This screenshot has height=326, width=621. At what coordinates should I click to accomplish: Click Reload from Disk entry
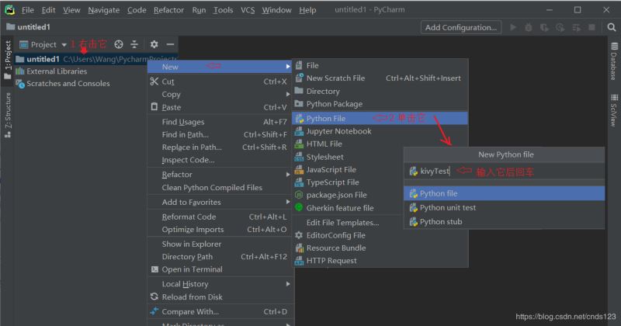coord(220,297)
